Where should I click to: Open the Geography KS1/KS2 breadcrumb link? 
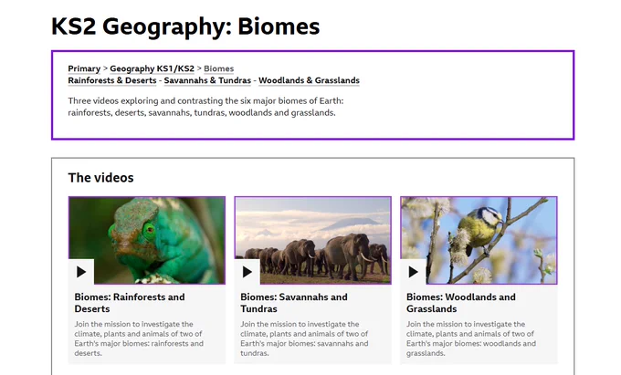pos(153,68)
